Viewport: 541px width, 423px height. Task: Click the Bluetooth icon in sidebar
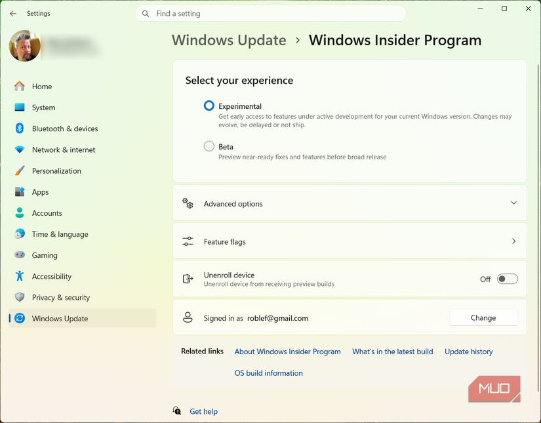[x=20, y=129]
